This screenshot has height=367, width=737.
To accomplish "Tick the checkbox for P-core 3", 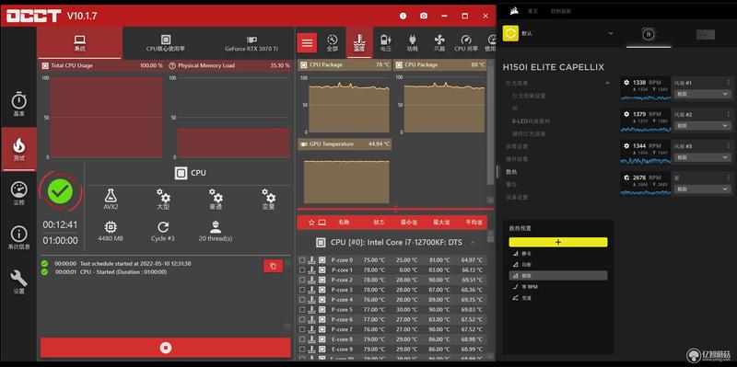I will [302, 290].
